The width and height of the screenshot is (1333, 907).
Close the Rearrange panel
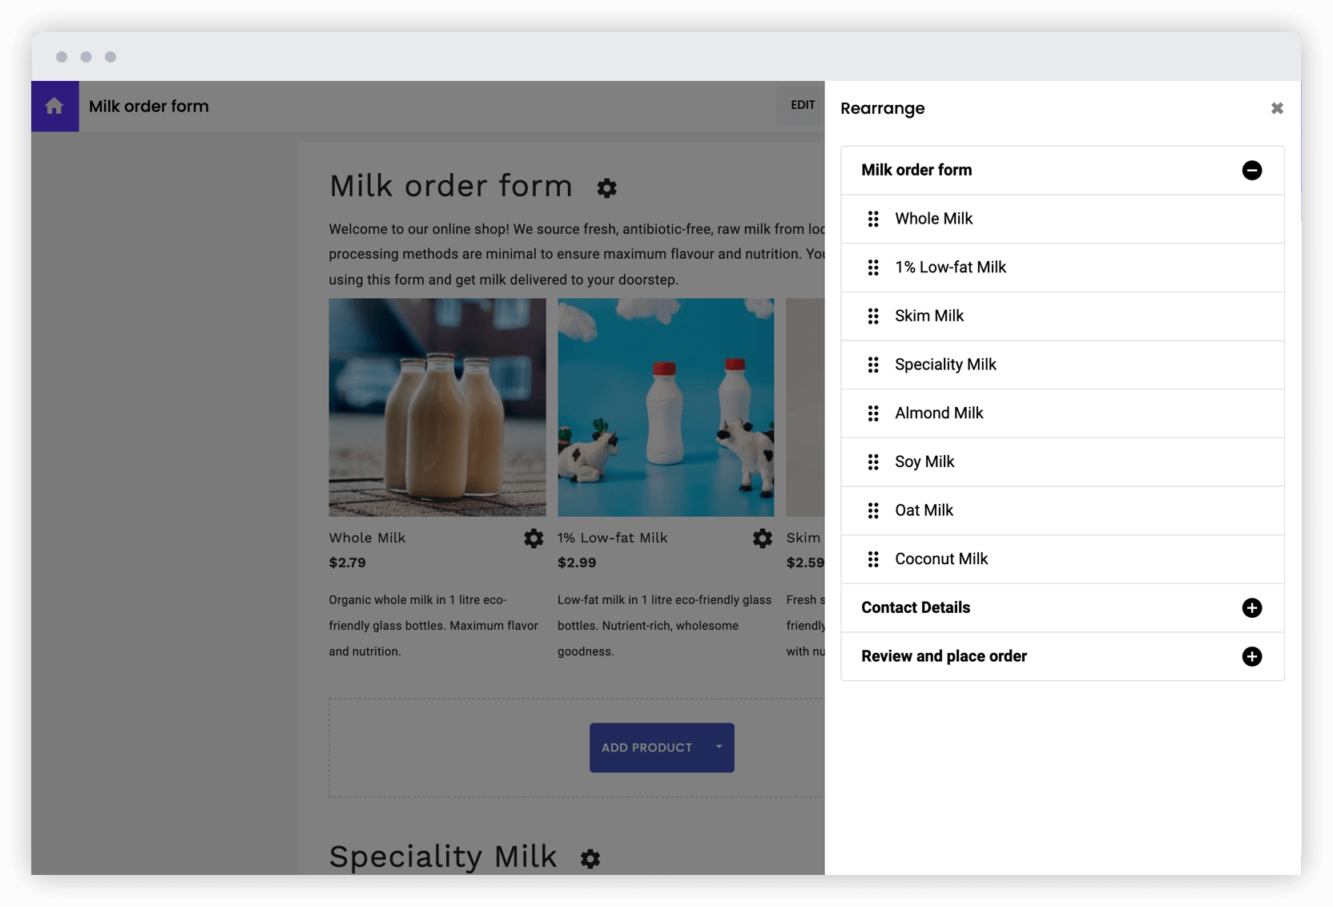point(1277,107)
